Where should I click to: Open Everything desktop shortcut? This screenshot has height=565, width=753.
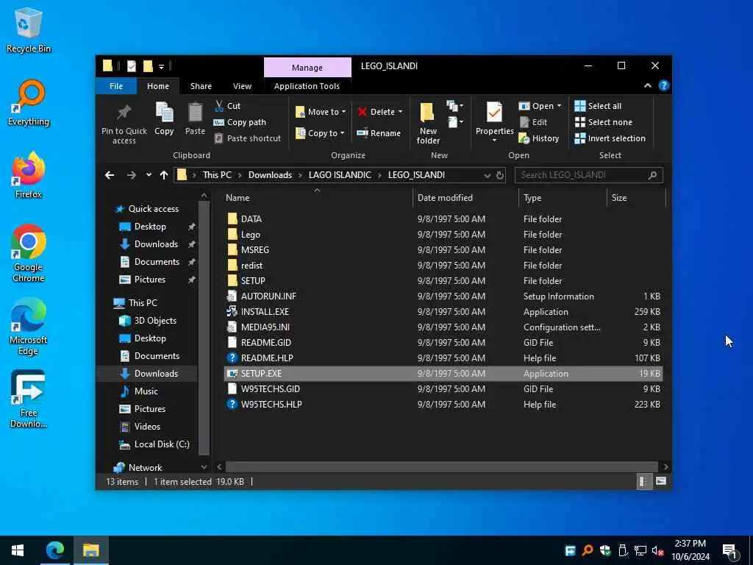click(29, 103)
